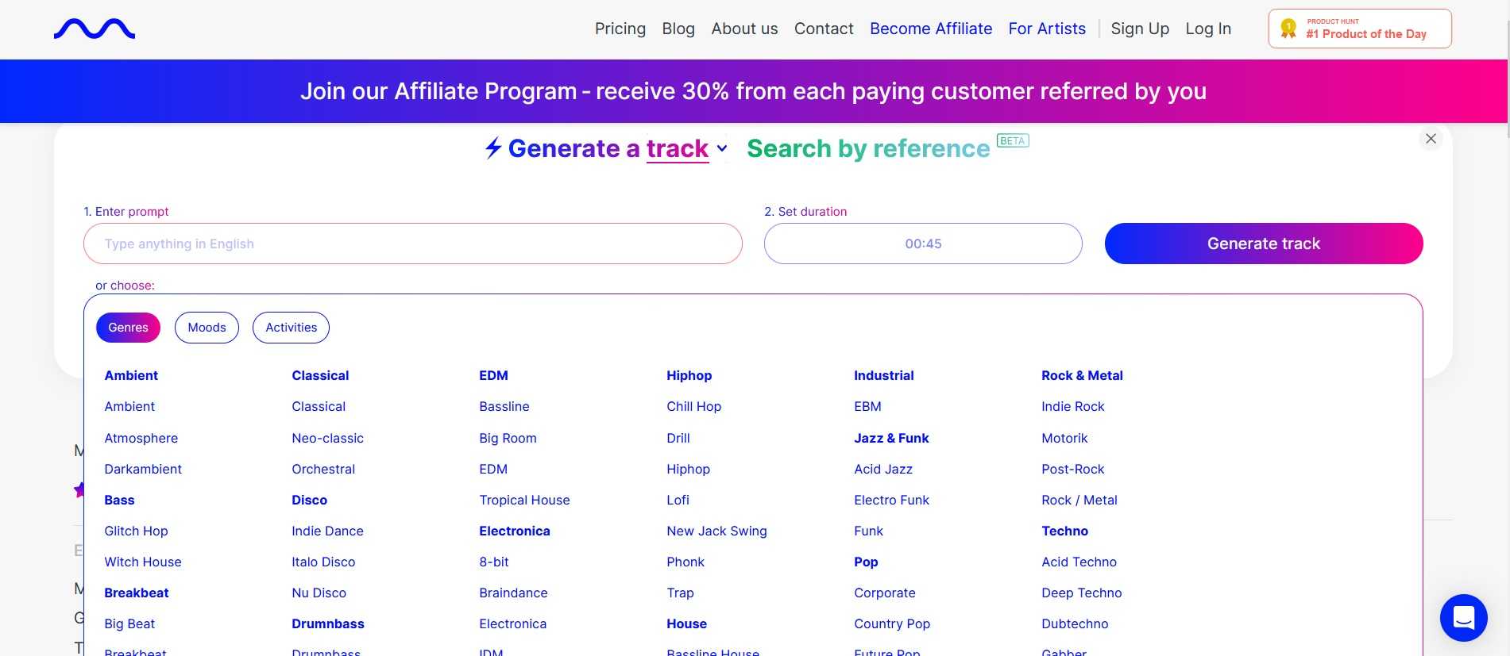Select the Moods filter pill
Viewport: 1510px width, 656px height.
[207, 328]
